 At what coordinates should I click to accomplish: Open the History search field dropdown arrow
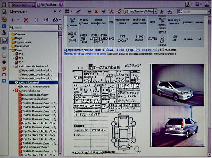pos(60,28)
